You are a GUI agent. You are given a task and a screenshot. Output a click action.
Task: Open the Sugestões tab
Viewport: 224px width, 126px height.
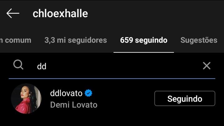pyautogui.click(x=199, y=40)
